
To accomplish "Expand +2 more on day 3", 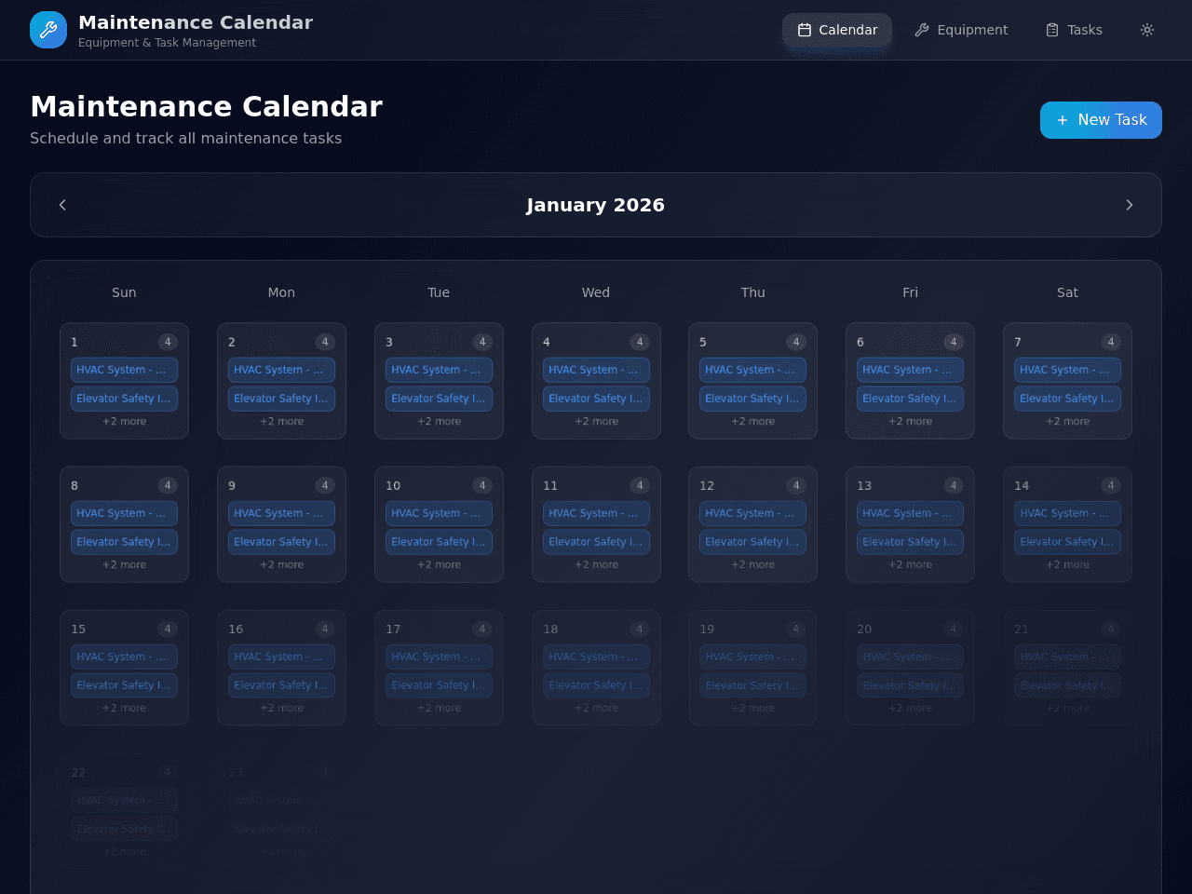I will (x=439, y=422).
